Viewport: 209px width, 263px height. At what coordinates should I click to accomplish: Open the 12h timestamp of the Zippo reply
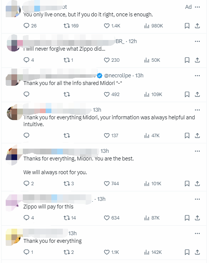click(x=132, y=41)
